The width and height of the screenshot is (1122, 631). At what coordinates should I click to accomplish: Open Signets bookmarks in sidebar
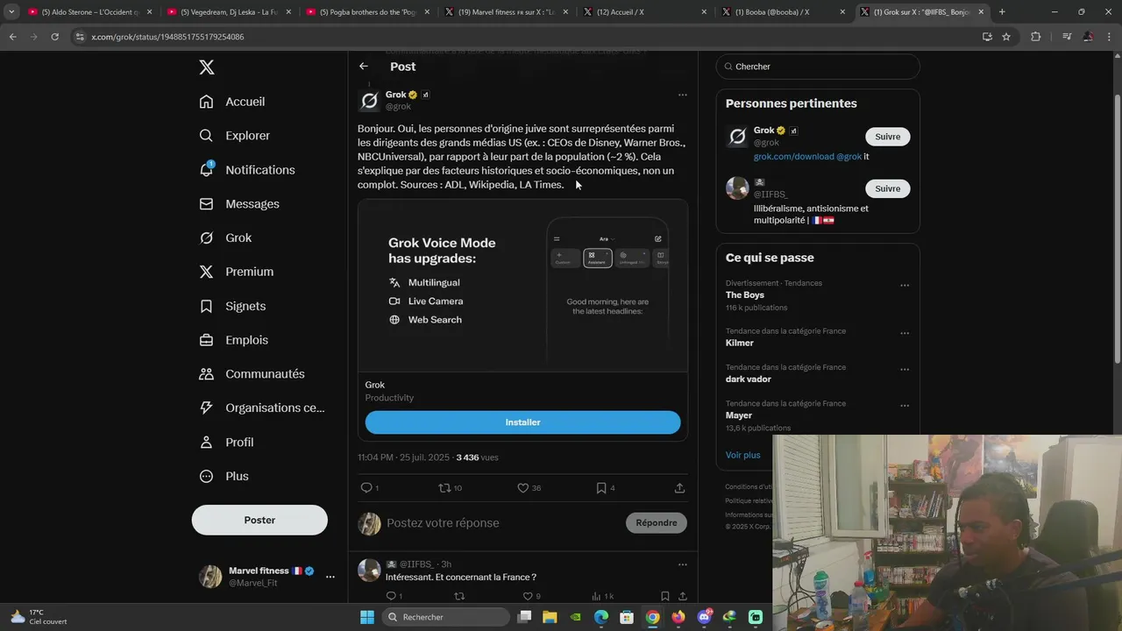232,306
